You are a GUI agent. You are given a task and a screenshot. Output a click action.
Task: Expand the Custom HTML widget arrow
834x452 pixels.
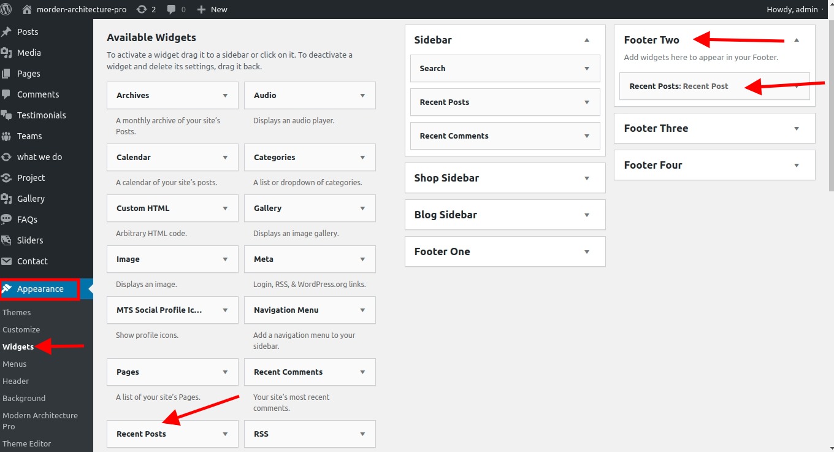[x=225, y=209]
